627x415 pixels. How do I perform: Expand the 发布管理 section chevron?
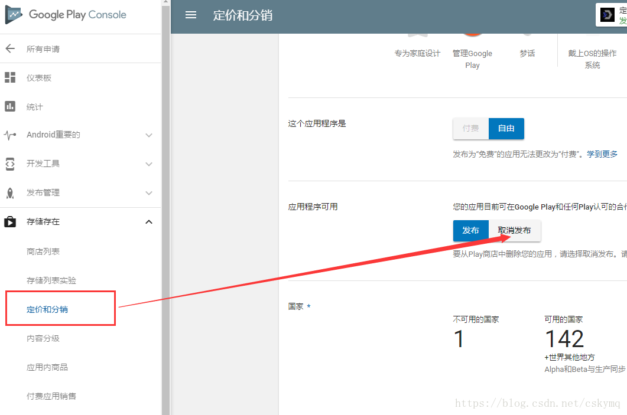click(x=149, y=193)
